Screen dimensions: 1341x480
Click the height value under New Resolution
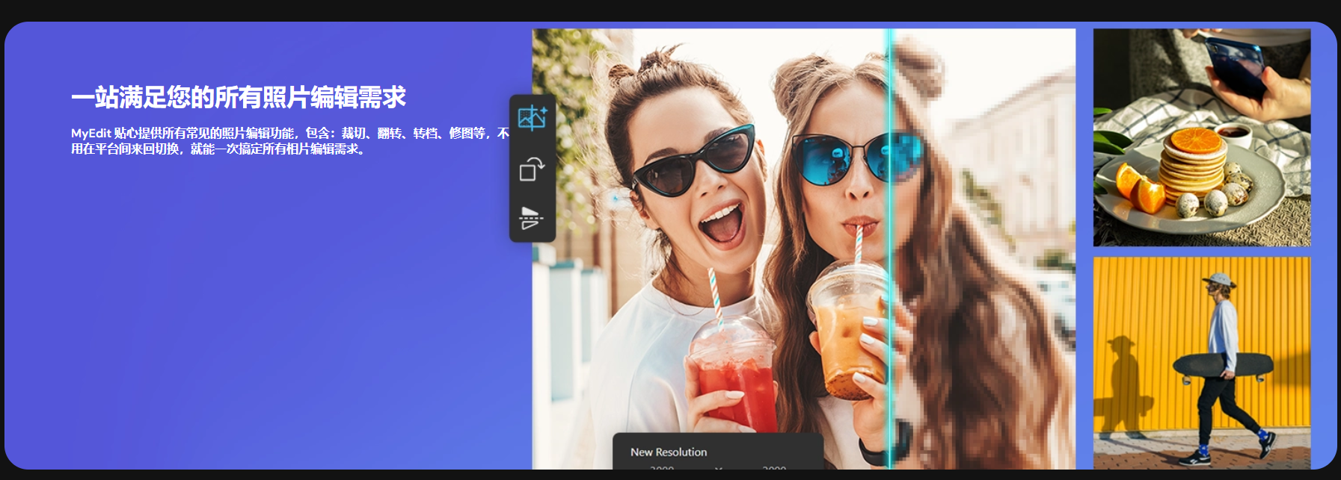[x=773, y=468]
